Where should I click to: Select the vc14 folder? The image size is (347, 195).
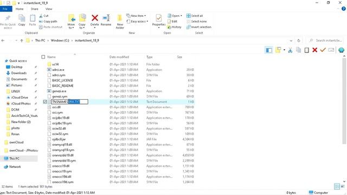55,64
